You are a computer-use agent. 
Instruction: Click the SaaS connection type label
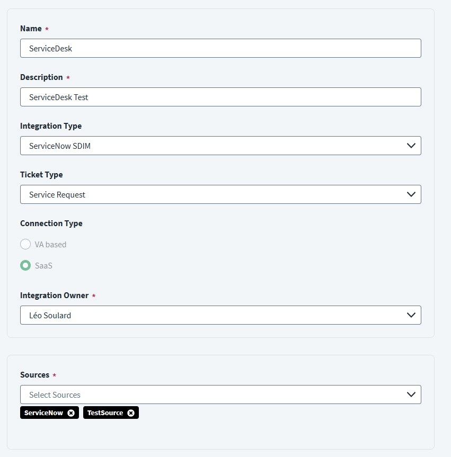[x=43, y=266]
